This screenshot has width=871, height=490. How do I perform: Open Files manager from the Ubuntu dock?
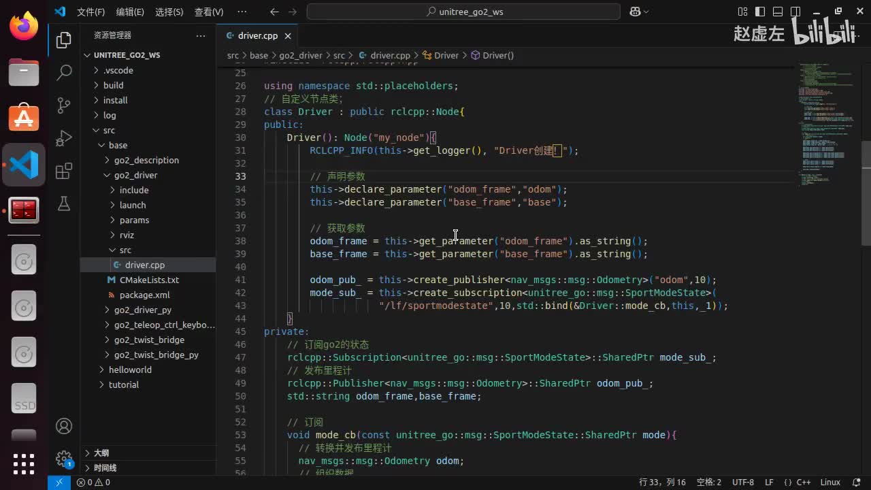tap(24, 72)
